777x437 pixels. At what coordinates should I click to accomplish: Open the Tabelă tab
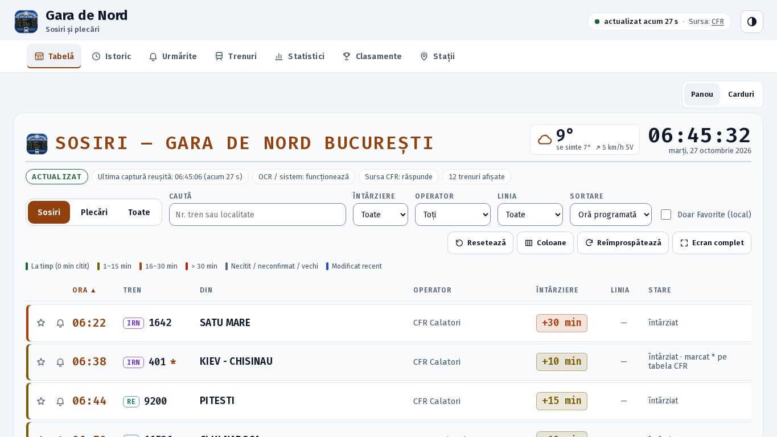[x=54, y=56]
